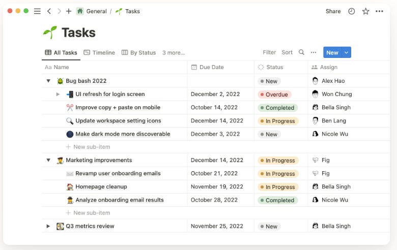
Task: Click the Assign column header
Action: (349, 67)
